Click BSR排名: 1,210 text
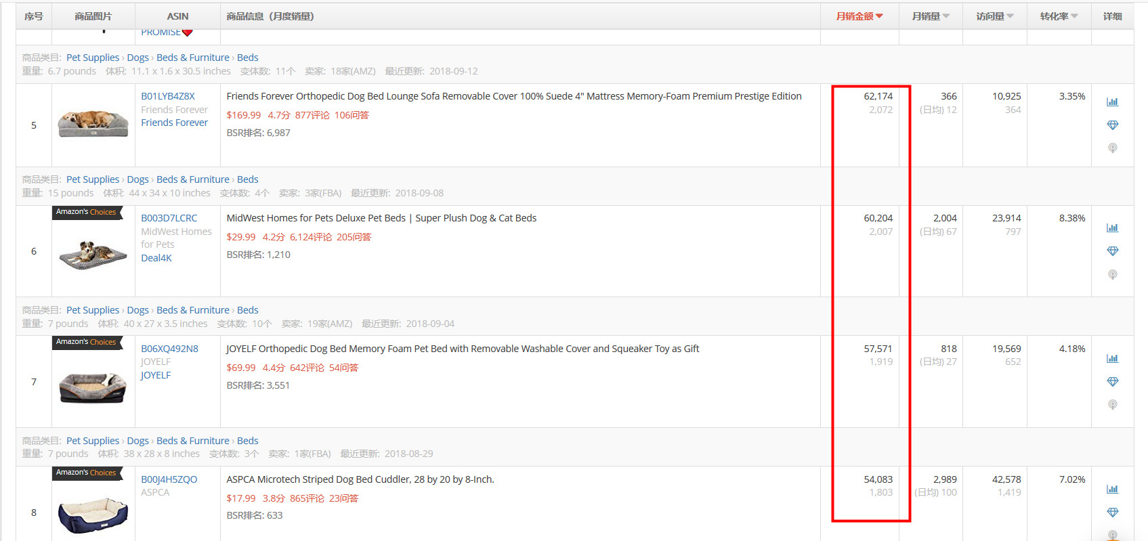This screenshot has width=1148, height=541. coord(258,255)
